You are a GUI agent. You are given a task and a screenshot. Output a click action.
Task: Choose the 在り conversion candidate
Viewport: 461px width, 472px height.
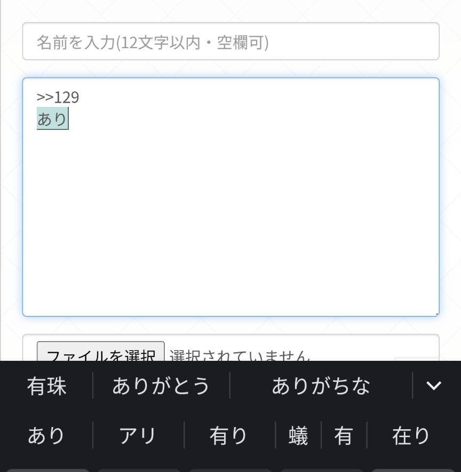click(x=411, y=436)
